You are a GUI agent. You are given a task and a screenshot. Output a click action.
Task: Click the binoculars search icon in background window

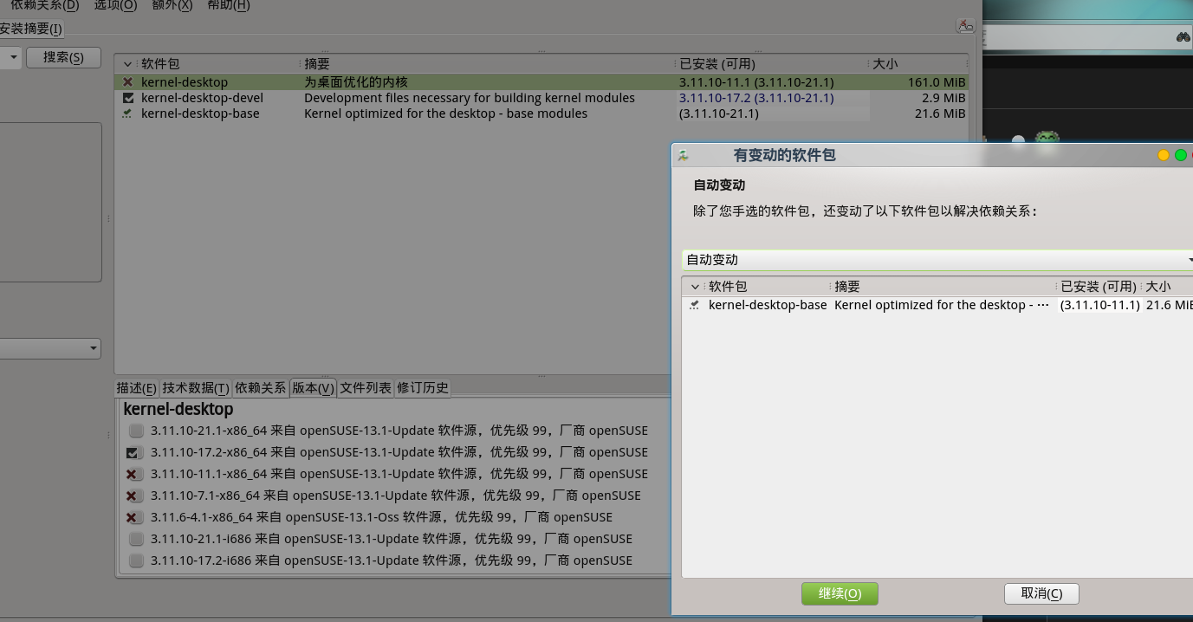(x=1183, y=36)
